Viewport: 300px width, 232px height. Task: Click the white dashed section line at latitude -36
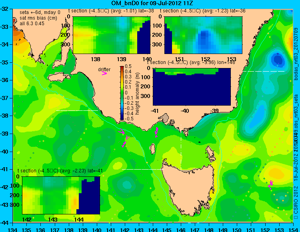(x=264, y=71)
